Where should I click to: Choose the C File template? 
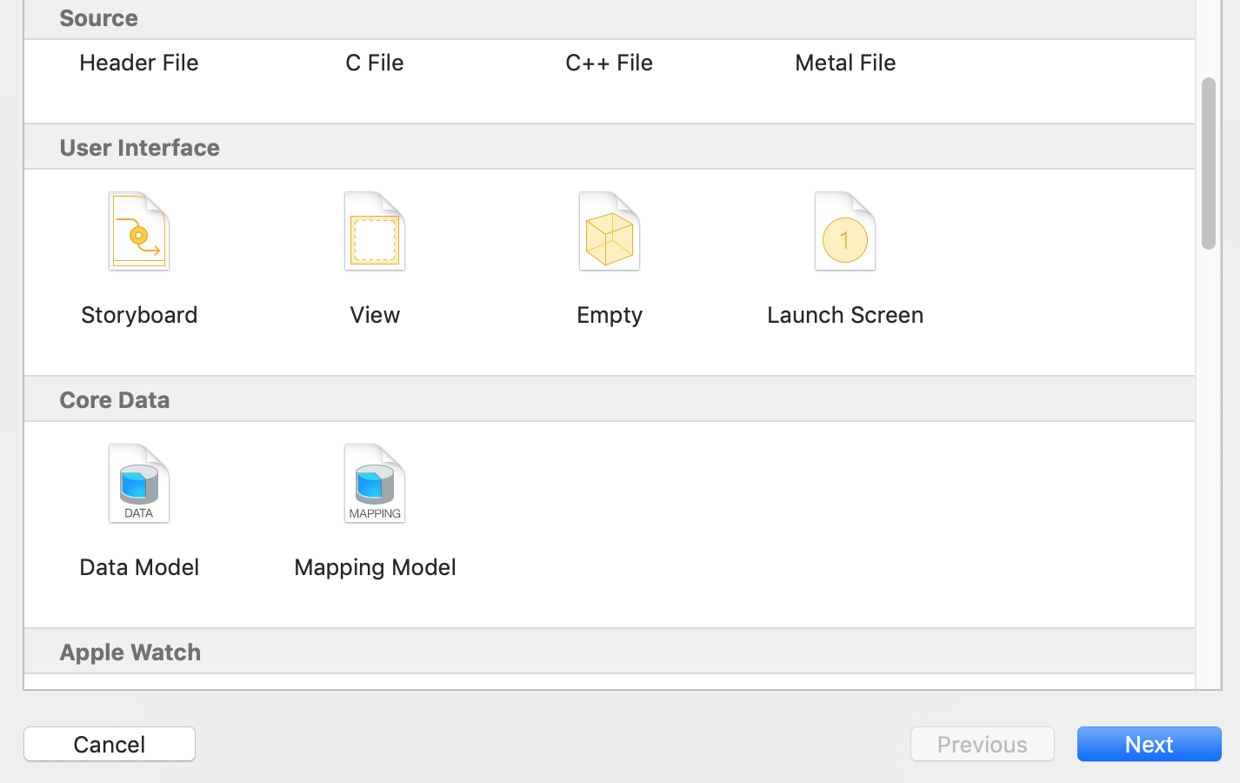coord(375,63)
